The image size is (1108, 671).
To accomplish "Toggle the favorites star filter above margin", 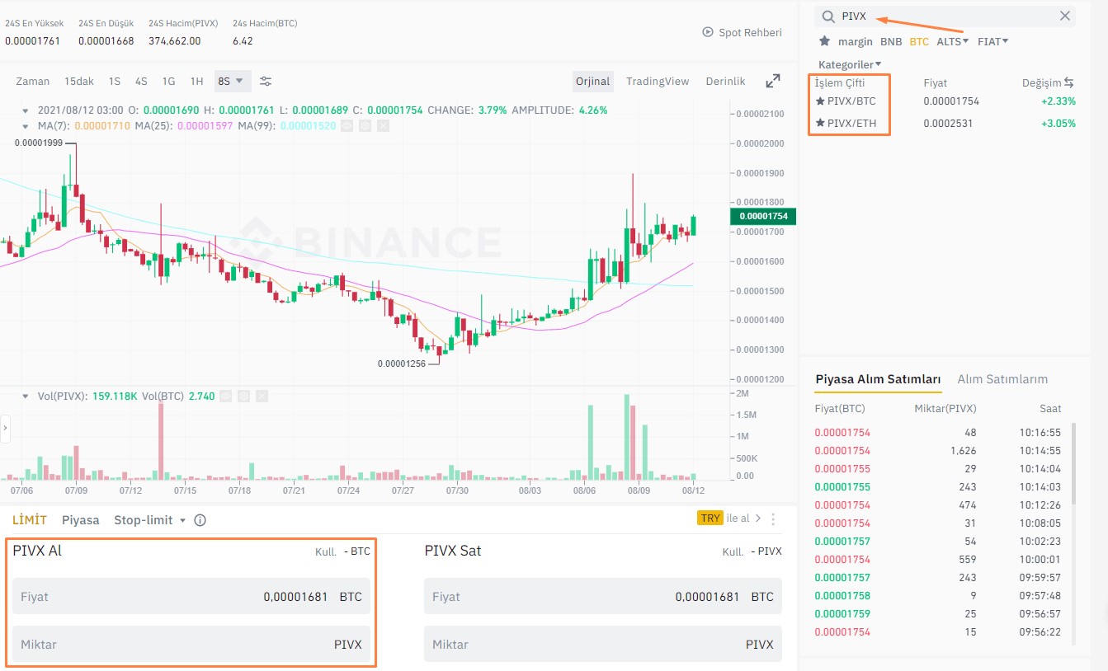I will click(x=824, y=40).
